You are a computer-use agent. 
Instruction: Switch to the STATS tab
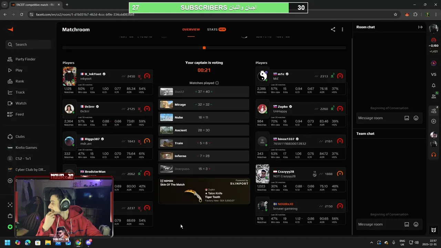click(x=216, y=30)
